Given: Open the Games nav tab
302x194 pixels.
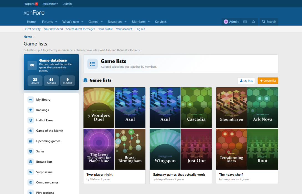Looking at the screenshot, I should coord(93,22).
